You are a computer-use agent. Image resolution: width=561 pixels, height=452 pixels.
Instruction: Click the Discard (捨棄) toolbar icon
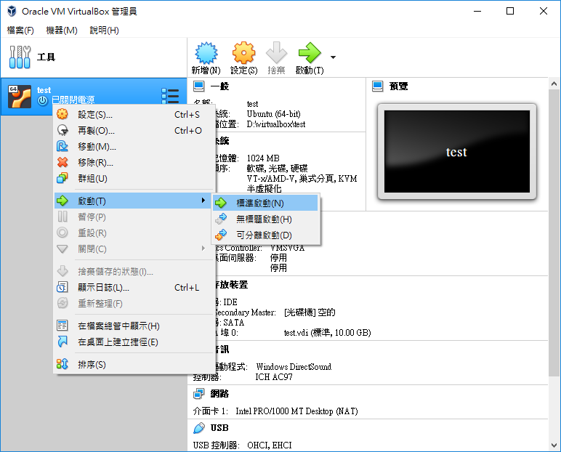click(276, 53)
